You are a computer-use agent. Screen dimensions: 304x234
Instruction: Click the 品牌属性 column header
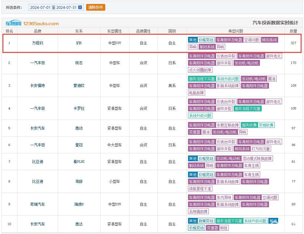143,31
